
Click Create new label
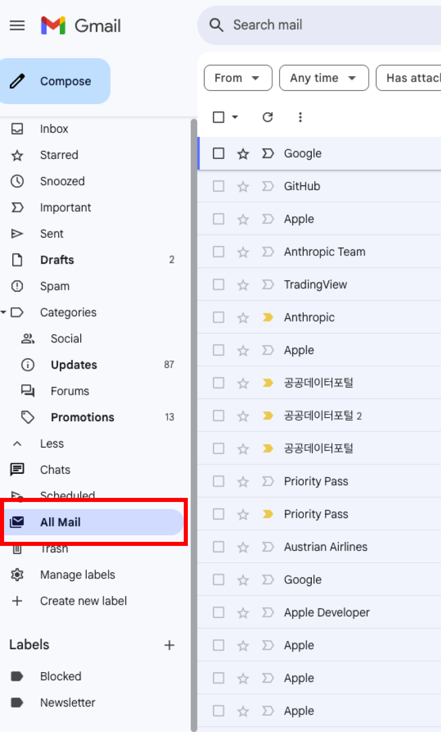pos(83,601)
